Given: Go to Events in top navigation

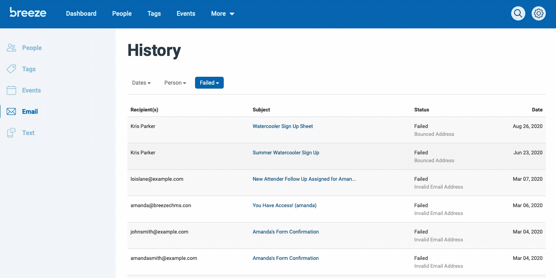Looking at the screenshot, I should 186,13.
